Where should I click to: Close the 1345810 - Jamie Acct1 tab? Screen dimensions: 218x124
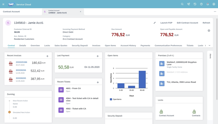[80, 12]
